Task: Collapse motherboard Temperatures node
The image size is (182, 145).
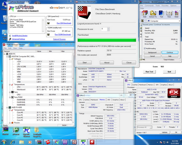Action: point(10,85)
